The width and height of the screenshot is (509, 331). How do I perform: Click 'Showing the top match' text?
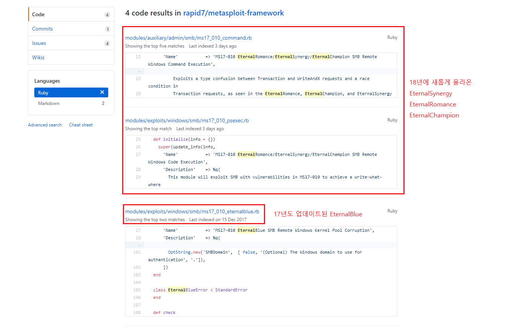(149, 129)
